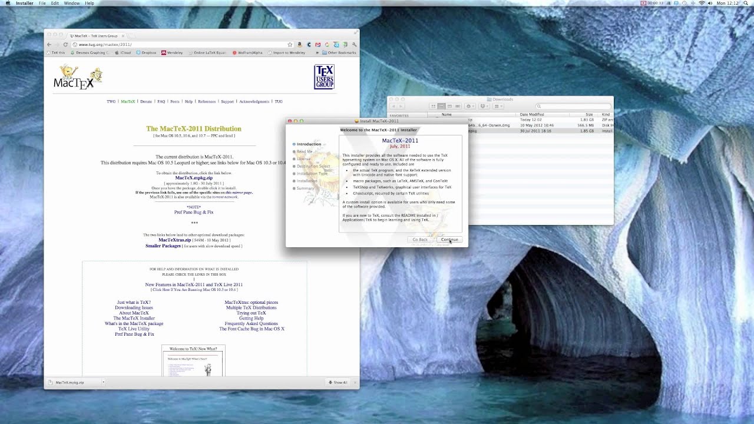Click the bookmark star in the address bar
Screen dimensions: 754x424
click(x=290, y=45)
